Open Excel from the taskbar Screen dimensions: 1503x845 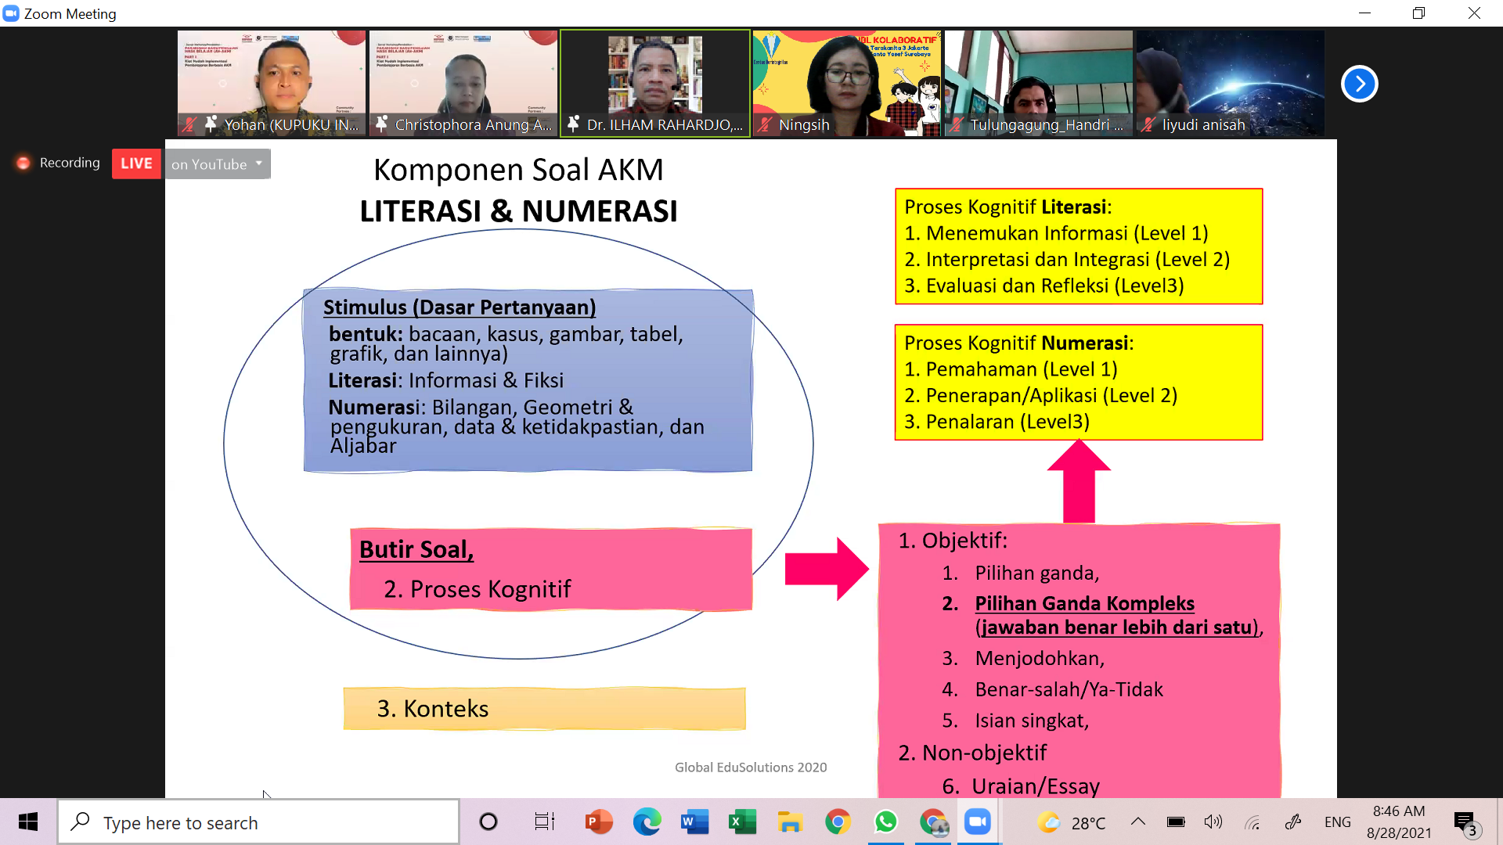742,822
